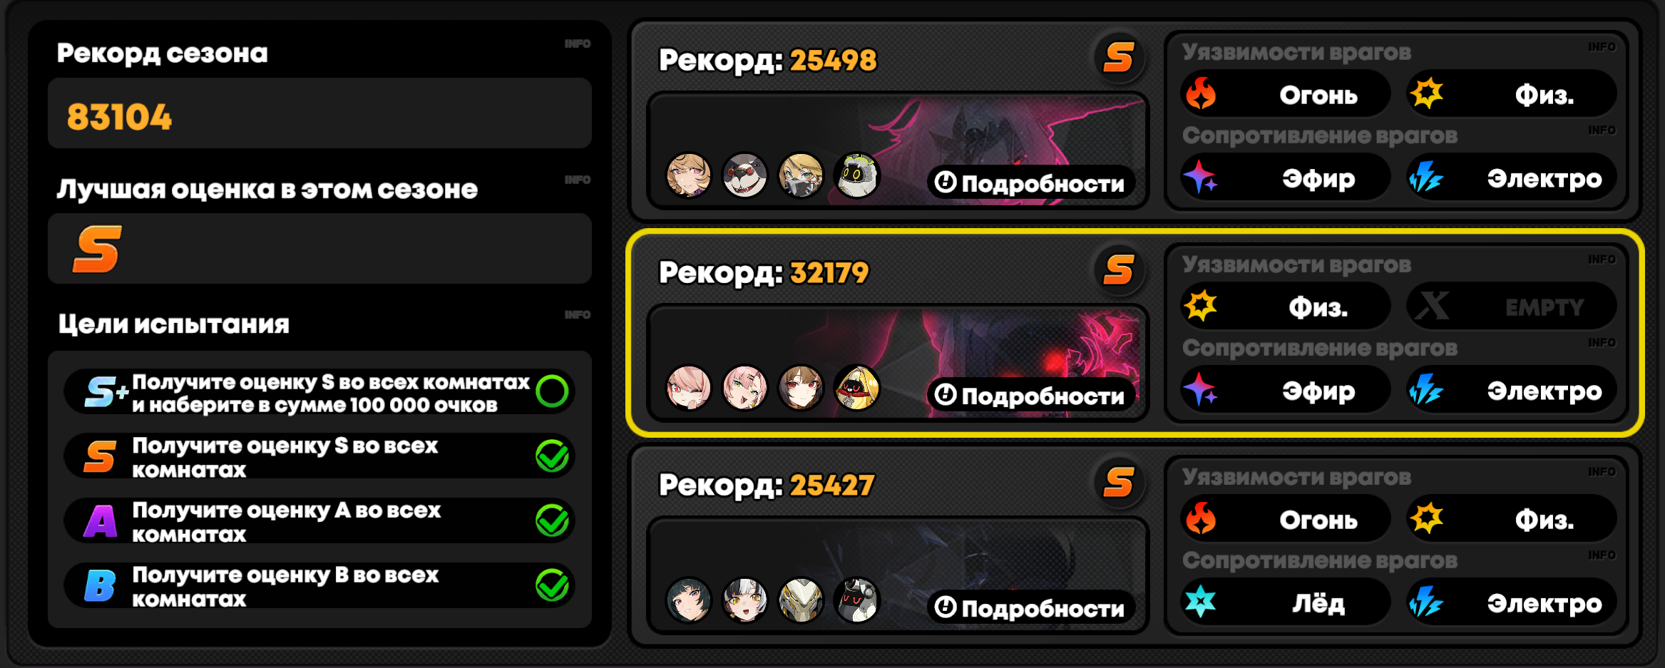Click the S rank badge next to record 25498

coord(1119,58)
